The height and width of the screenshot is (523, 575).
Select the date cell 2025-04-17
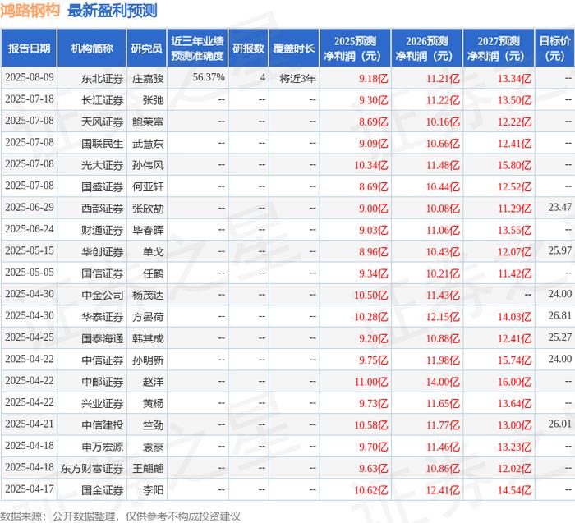tap(30, 489)
